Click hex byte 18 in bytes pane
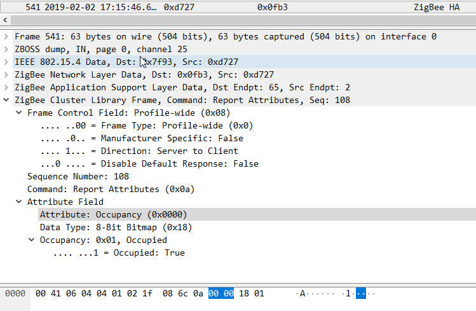The width and height of the screenshot is (476, 311). (x=244, y=293)
